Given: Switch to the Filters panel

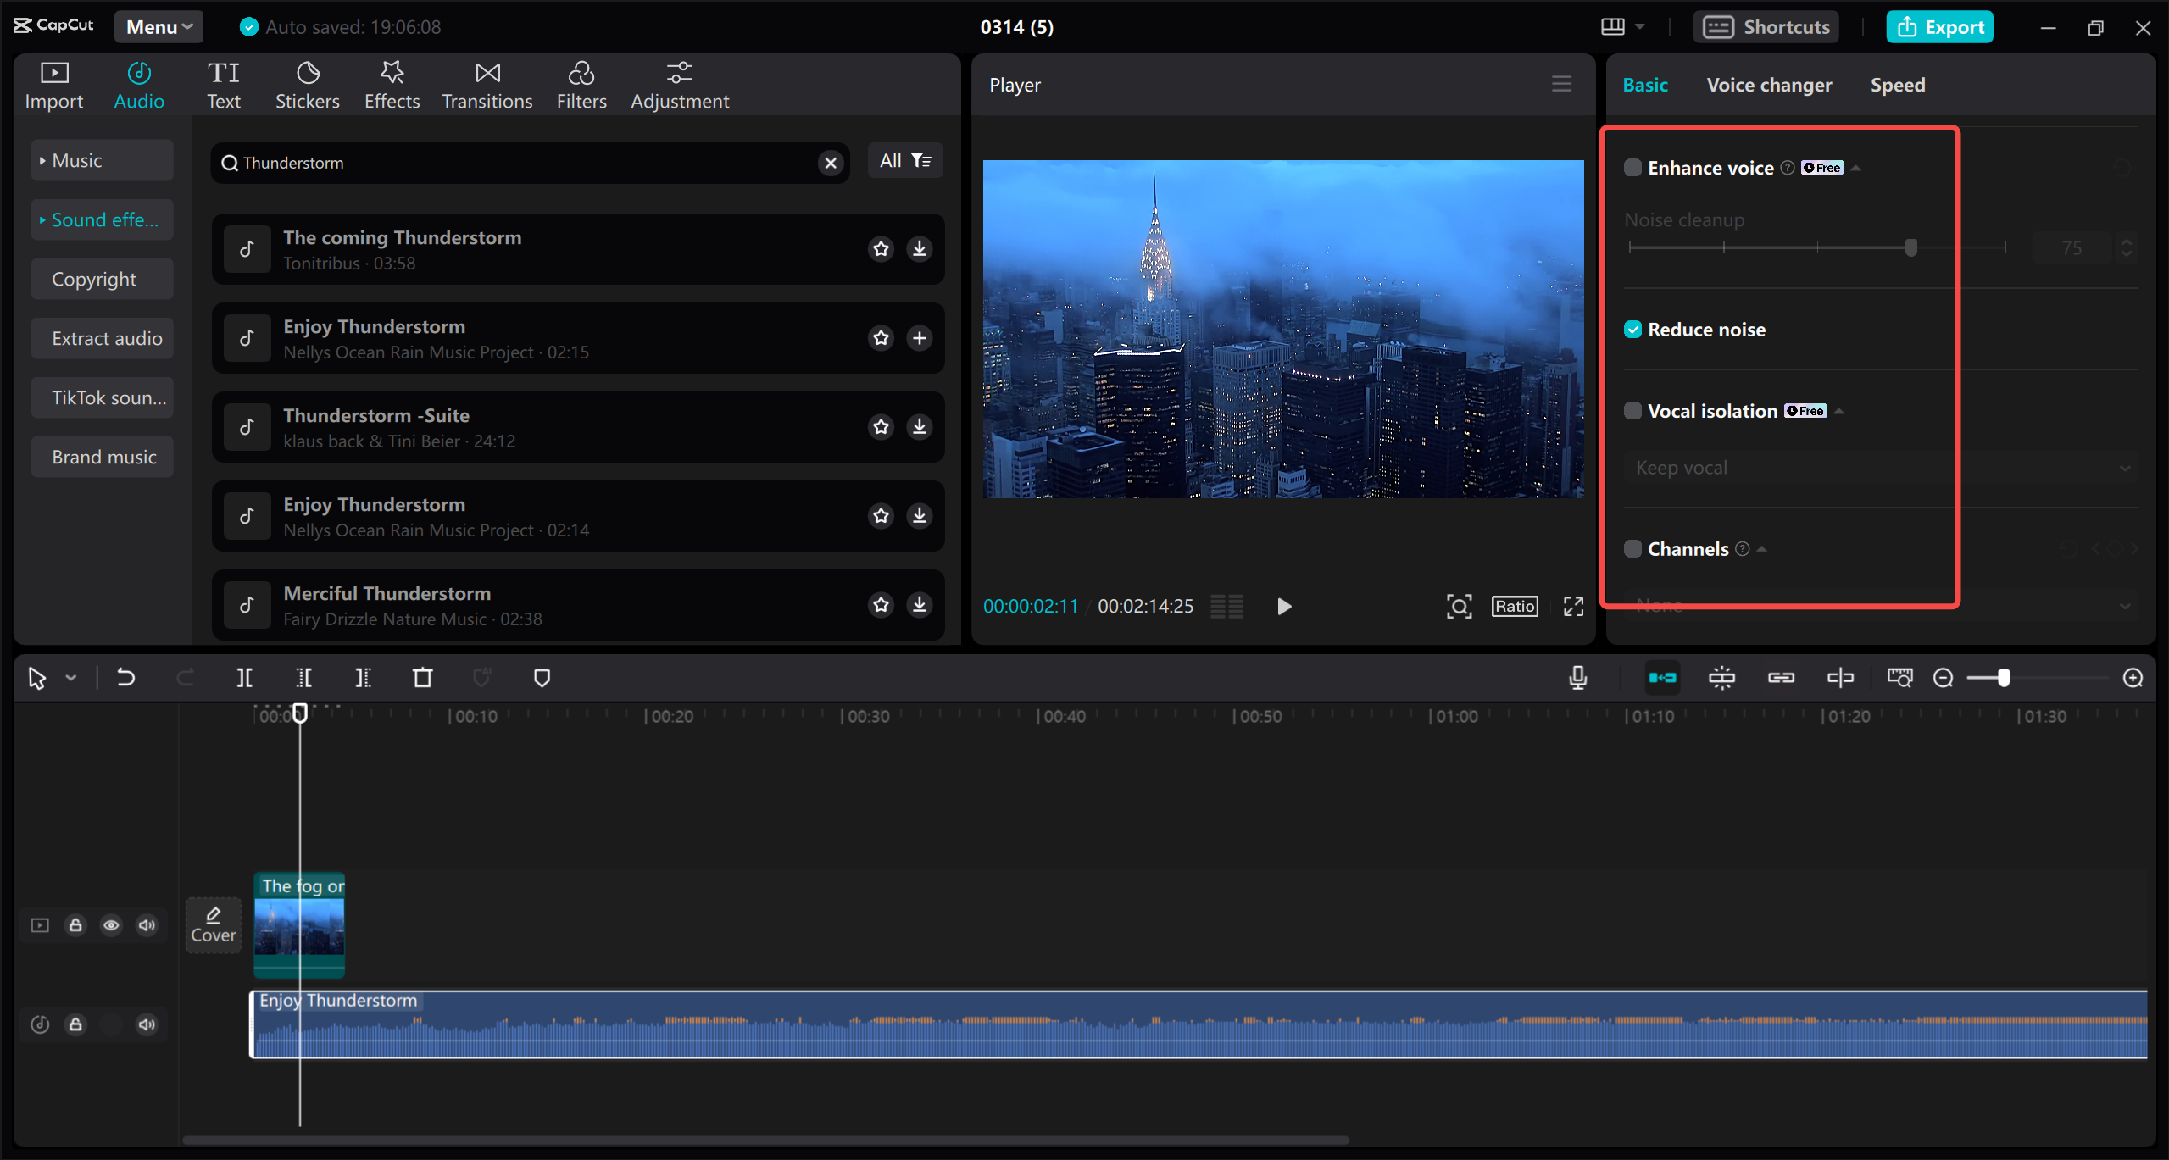Looking at the screenshot, I should pos(581,84).
